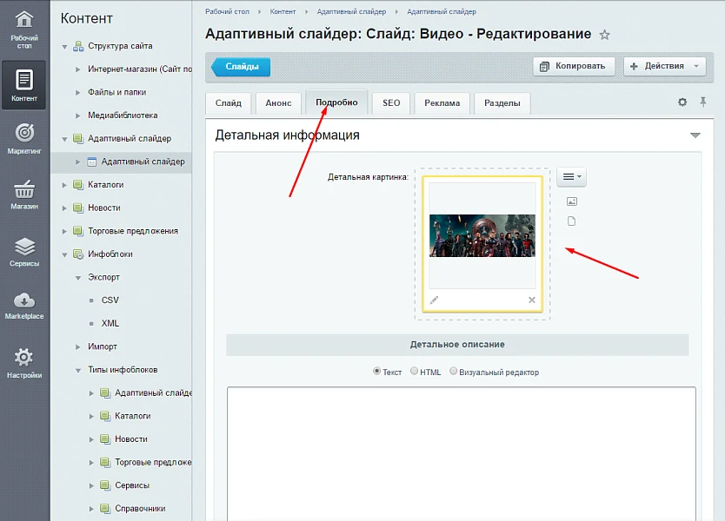Open the Магазин sidebar section

tap(24, 195)
